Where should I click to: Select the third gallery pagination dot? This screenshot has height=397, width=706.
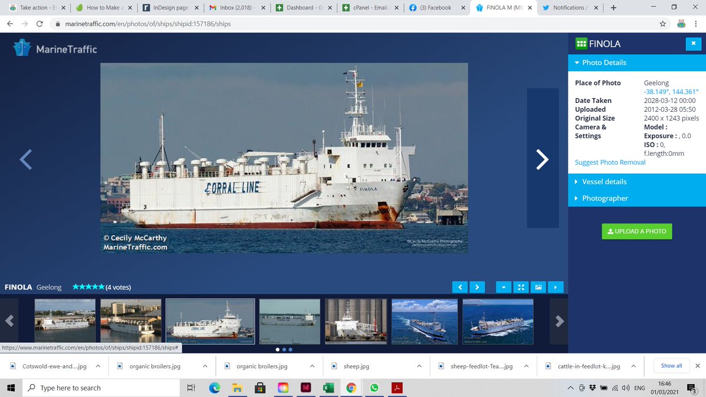point(290,349)
